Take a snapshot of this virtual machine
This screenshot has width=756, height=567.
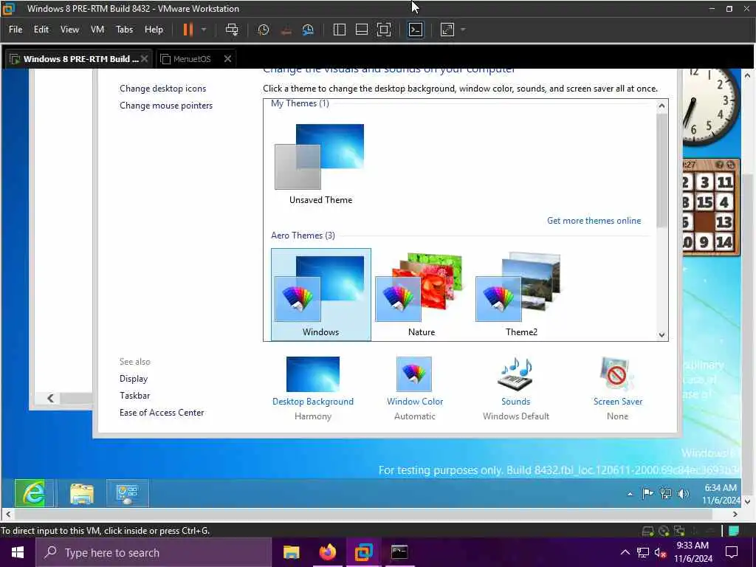click(x=264, y=30)
